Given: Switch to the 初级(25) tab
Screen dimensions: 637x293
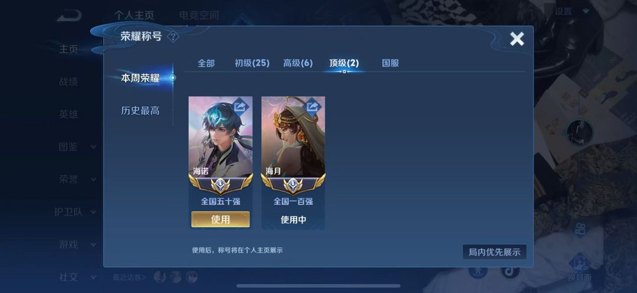Looking at the screenshot, I should pyautogui.click(x=252, y=63).
